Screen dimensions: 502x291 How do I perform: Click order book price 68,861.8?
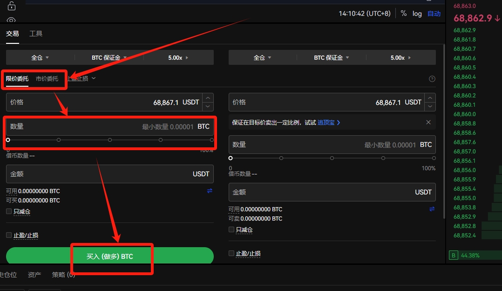click(465, 40)
